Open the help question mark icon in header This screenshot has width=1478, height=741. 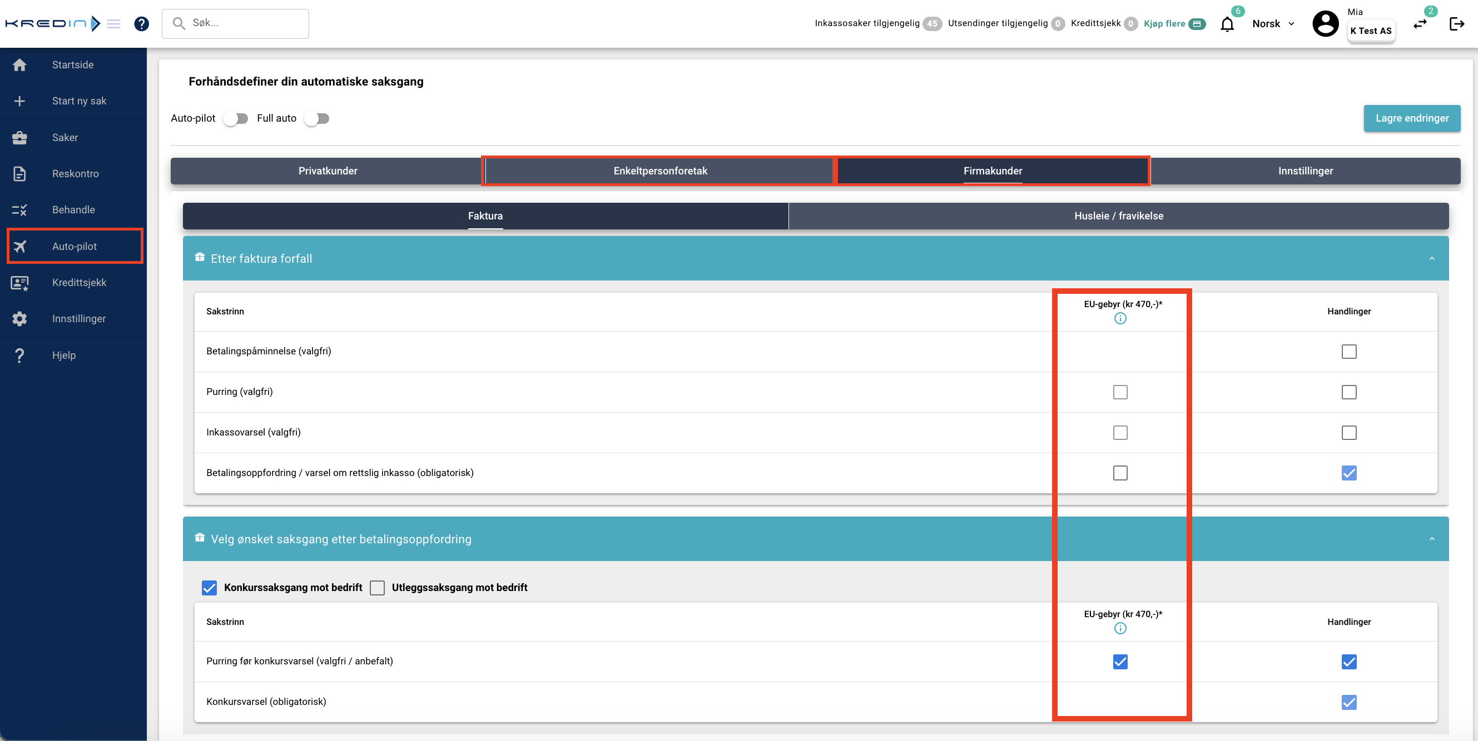tap(141, 23)
